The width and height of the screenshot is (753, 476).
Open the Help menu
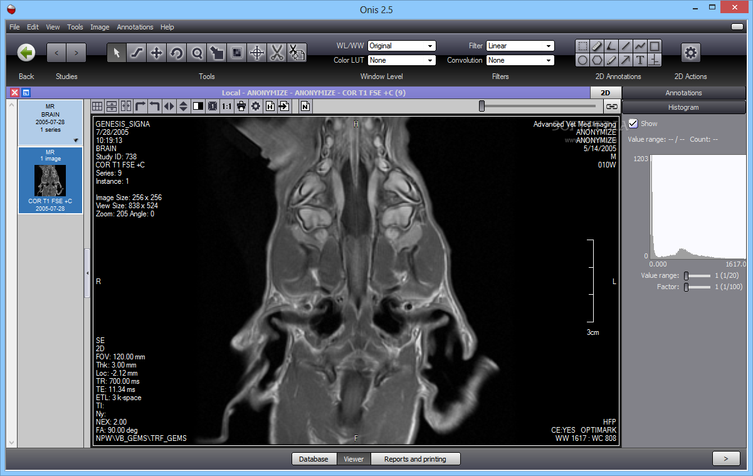[167, 27]
